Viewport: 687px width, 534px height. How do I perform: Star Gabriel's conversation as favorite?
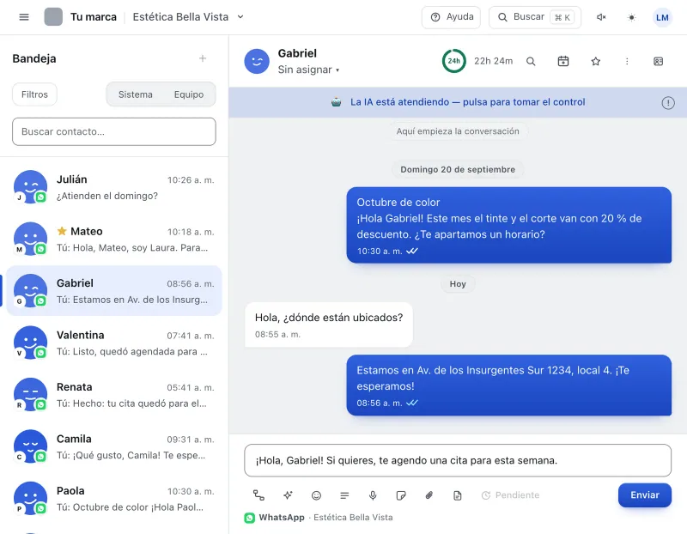595,61
